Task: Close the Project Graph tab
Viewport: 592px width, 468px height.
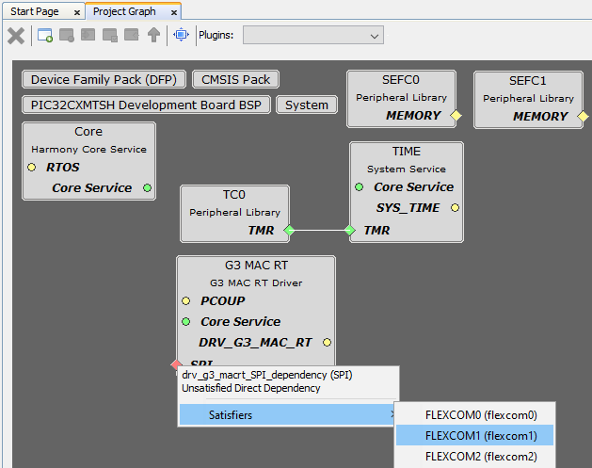Action: pos(174,13)
